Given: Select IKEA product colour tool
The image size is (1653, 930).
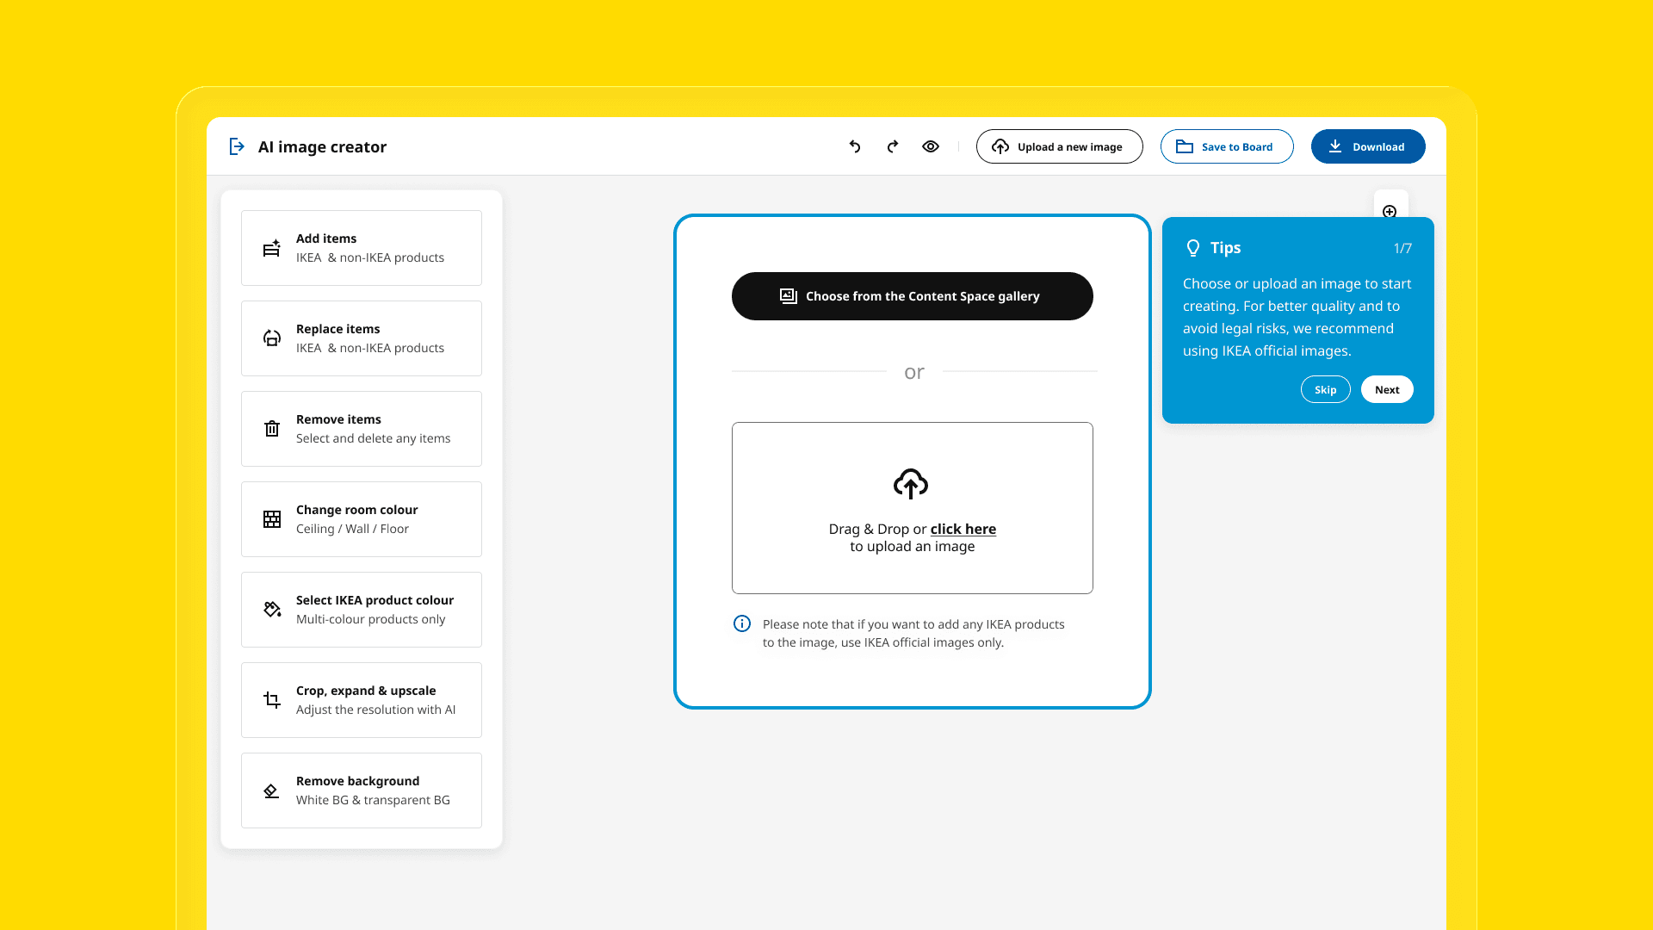Looking at the screenshot, I should [x=362, y=610].
